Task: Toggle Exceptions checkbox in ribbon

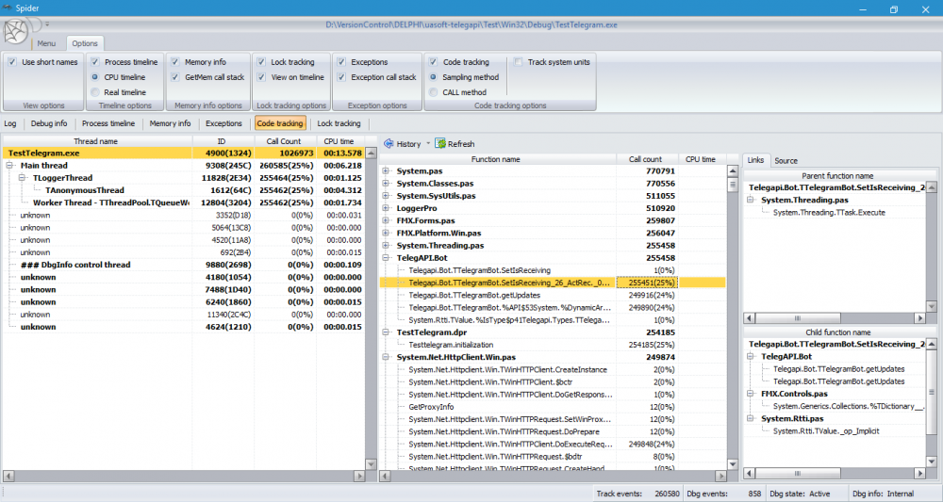Action: (x=341, y=62)
